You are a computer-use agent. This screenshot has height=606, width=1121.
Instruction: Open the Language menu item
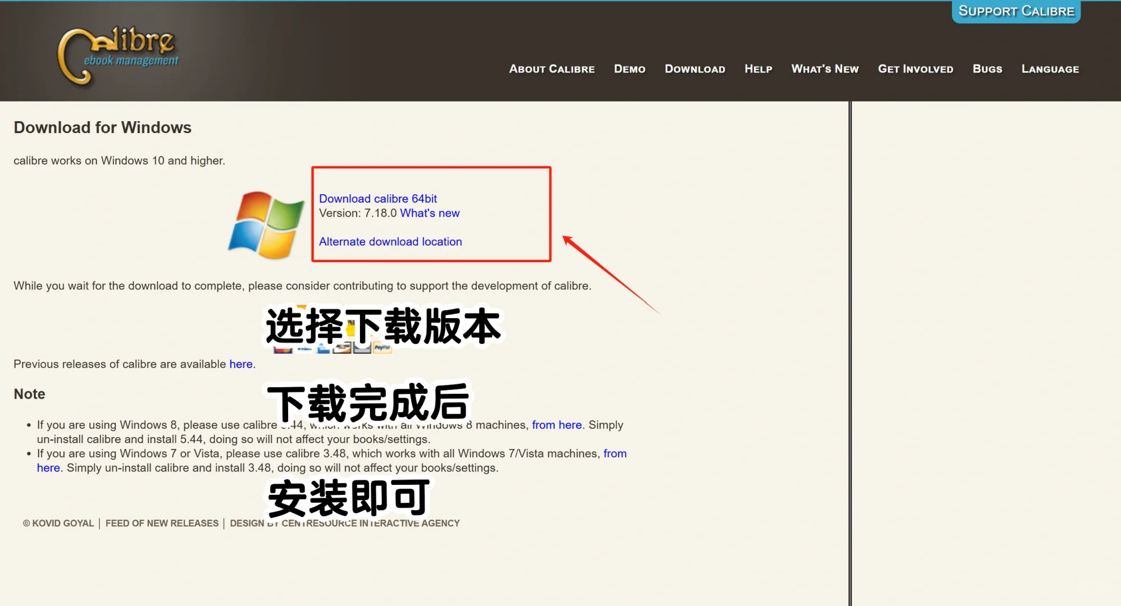coord(1050,69)
